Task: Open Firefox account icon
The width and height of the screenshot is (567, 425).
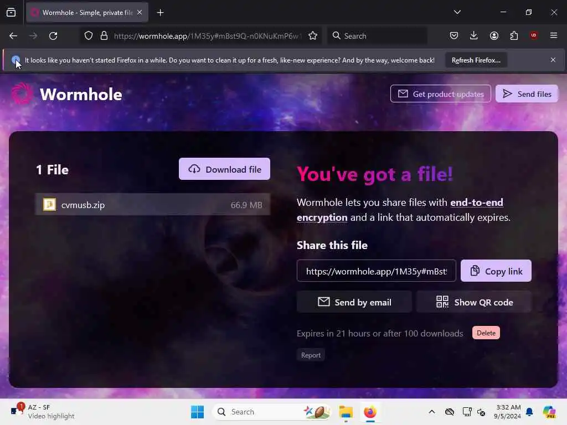Action: [494, 35]
